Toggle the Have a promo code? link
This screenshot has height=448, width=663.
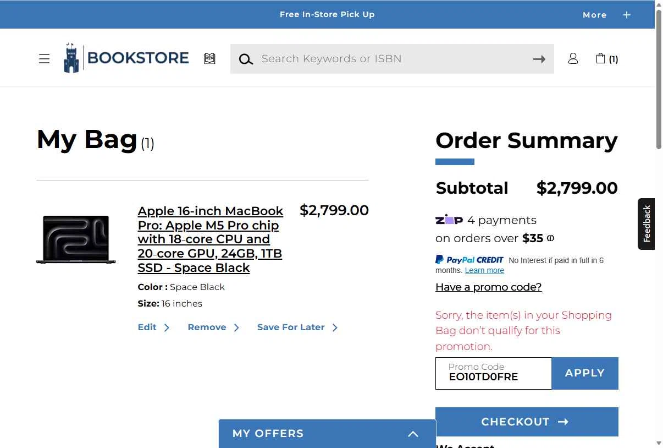coord(488,287)
